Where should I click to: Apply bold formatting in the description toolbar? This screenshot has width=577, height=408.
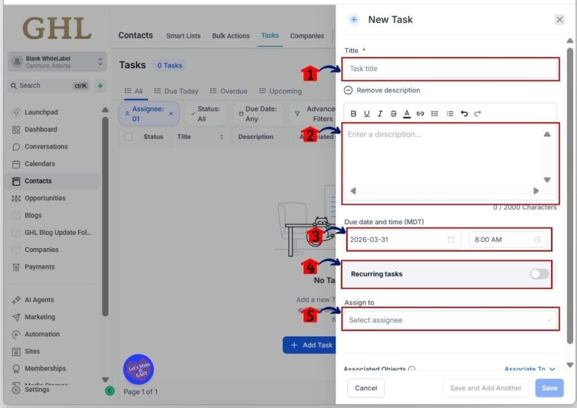[353, 113]
